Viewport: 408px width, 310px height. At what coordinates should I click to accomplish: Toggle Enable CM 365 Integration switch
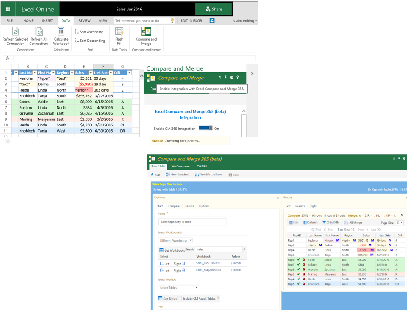click(206, 128)
